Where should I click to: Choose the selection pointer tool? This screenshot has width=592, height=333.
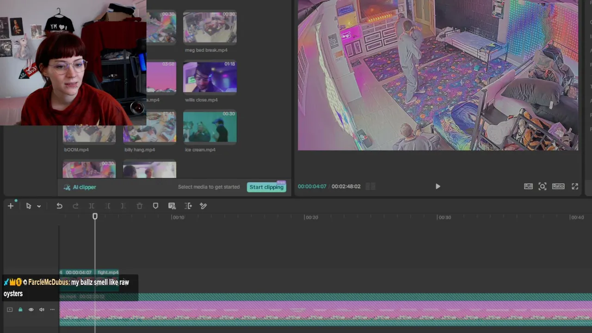pos(29,206)
